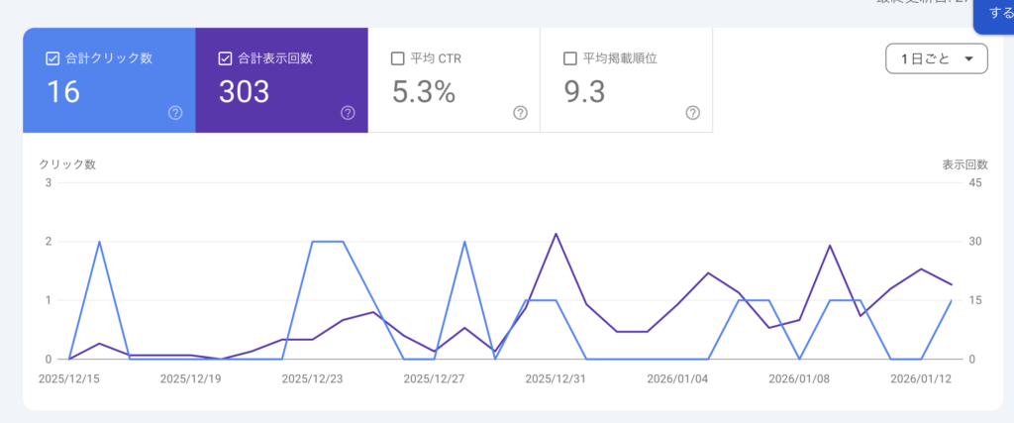This screenshot has width=1014, height=423.
Task: Open help icon on 合計表示回数 card
Action: pos(348,113)
